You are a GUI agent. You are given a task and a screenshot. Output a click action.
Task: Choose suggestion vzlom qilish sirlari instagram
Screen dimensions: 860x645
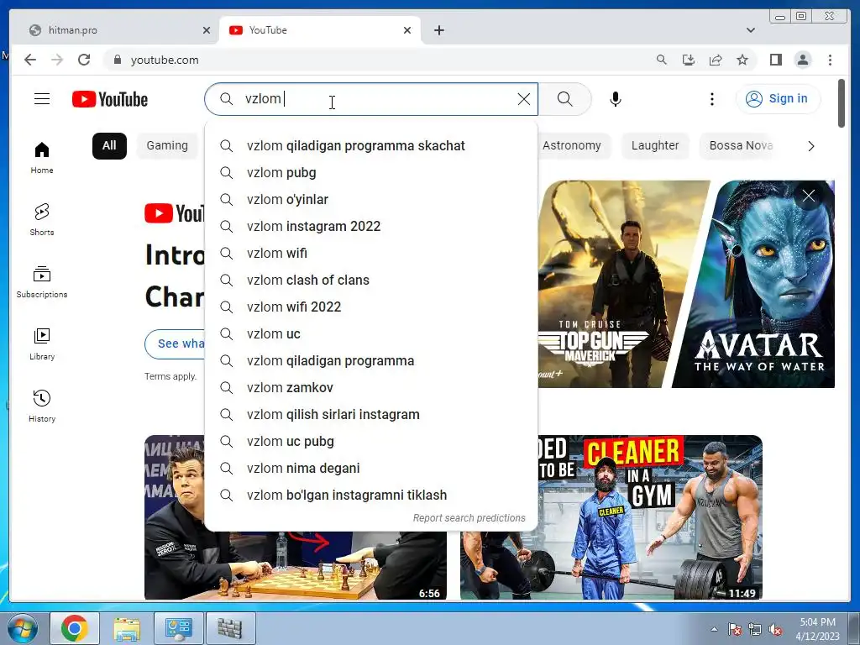371,414
